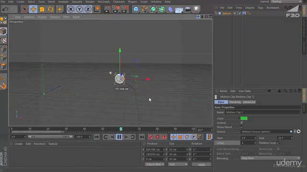Image resolution: width=307 pixels, height=172 pixels.
Task: Open the Size mode dropdown
Action: pos(178,164)
